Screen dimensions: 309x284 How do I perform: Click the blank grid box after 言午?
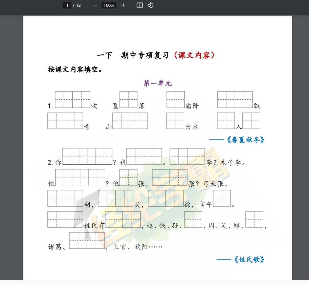click(222, 198)
